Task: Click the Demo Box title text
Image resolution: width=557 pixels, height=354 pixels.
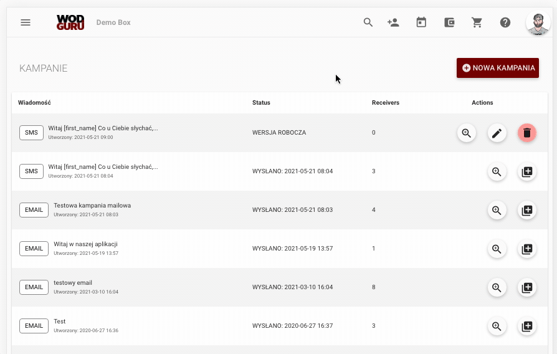Action: point(113,22)
